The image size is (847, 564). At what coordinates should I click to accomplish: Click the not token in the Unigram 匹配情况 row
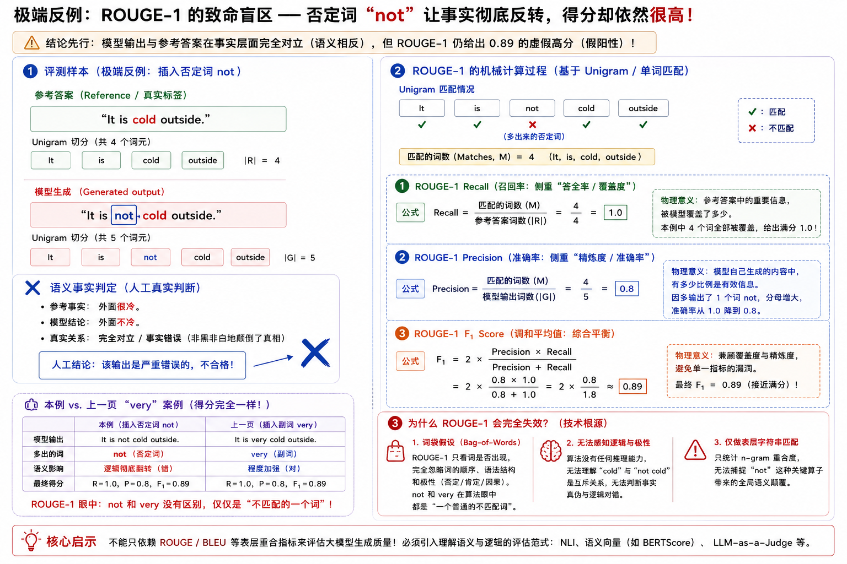(x=532, y=108)
